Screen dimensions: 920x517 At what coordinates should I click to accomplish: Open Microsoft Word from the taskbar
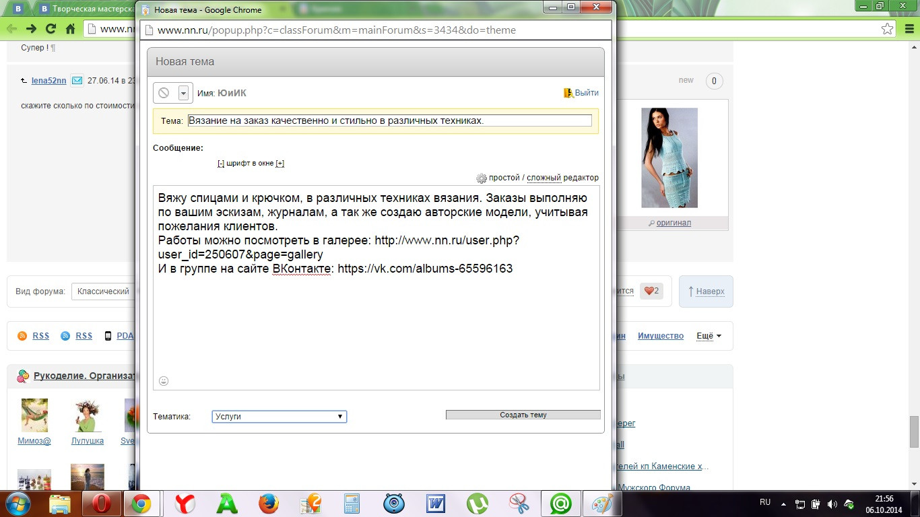436,504
